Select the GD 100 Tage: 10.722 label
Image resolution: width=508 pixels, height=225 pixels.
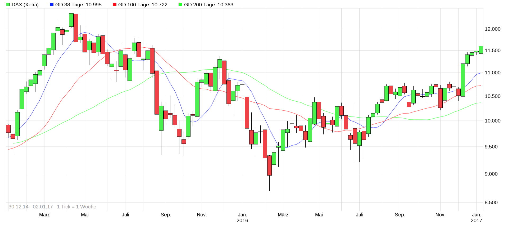pos(143,5)
